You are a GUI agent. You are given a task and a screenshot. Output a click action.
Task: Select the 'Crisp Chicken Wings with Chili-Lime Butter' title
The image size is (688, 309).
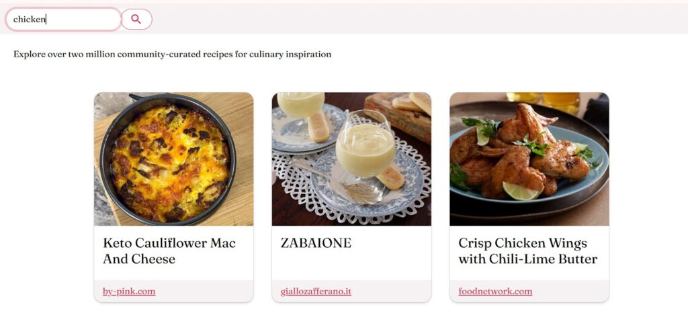point(528,251)
